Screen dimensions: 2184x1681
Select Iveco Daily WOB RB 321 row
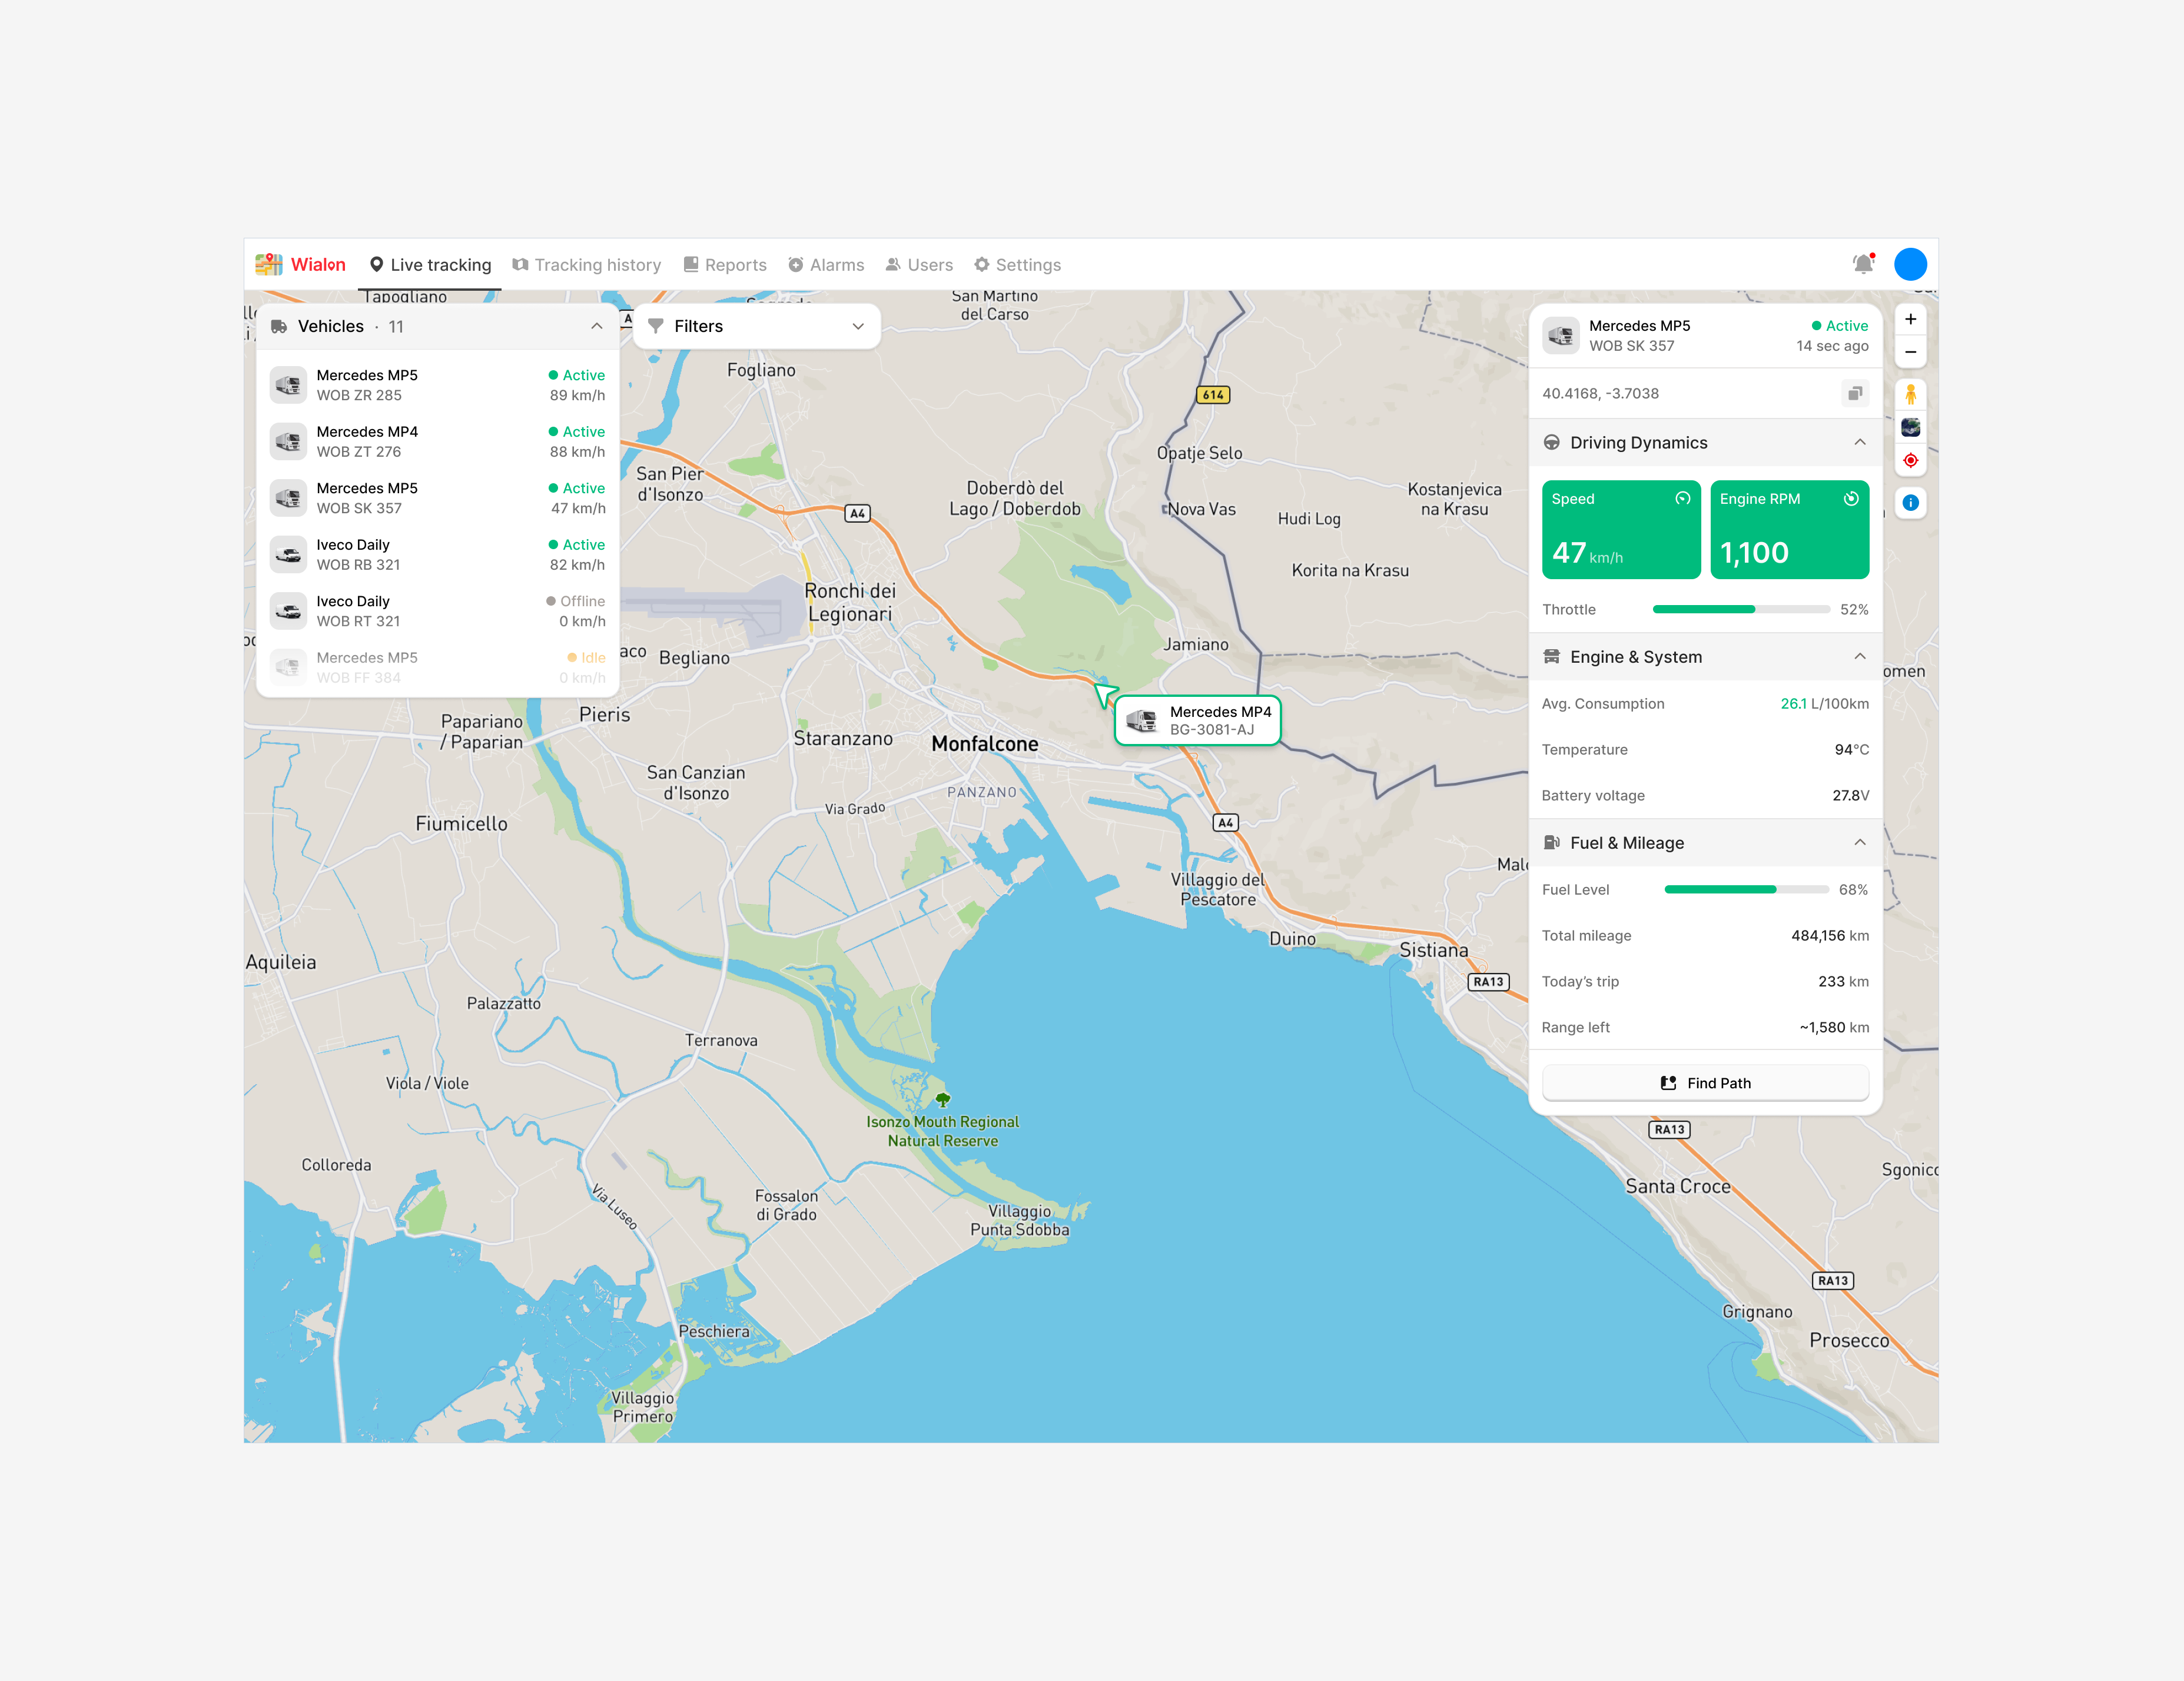tap(437, 554)
